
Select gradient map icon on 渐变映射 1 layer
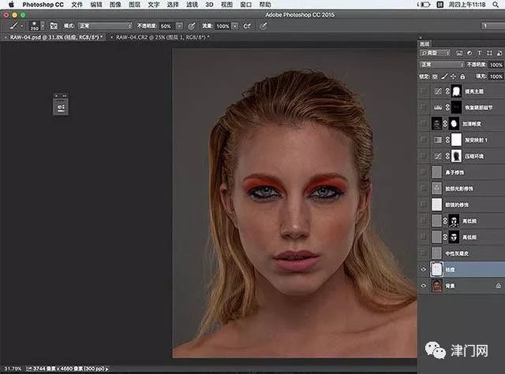438,140
